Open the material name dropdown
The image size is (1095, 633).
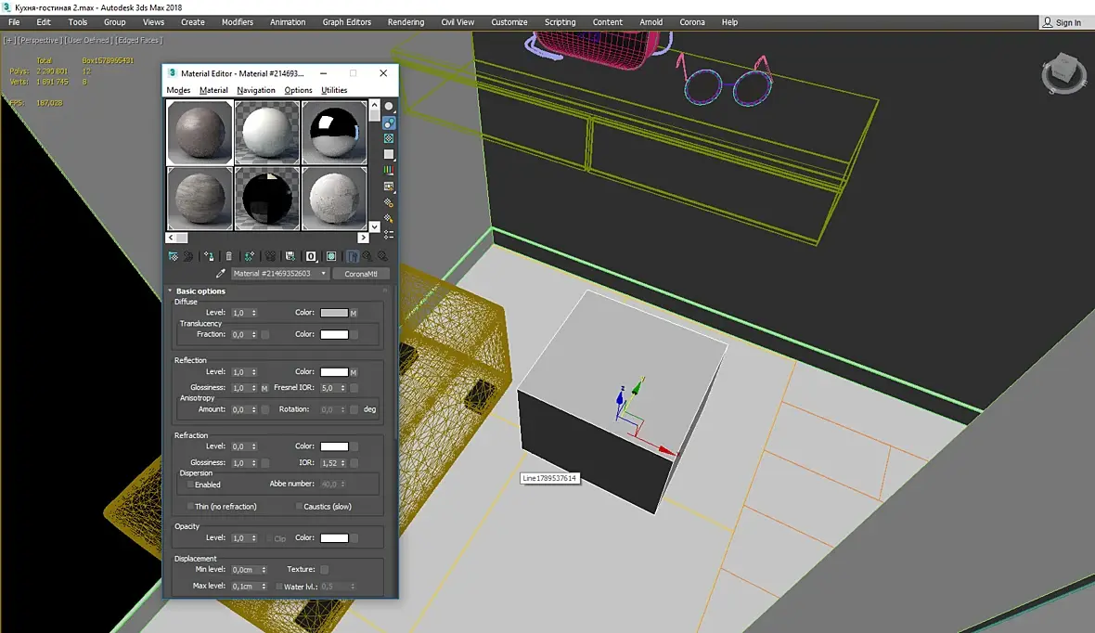pos(324,274)
